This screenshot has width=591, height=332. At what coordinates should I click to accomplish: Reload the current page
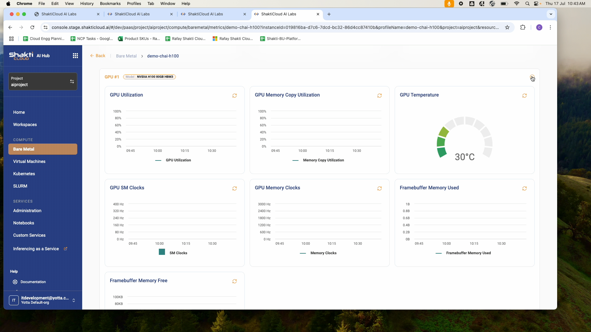coord(32,27)
